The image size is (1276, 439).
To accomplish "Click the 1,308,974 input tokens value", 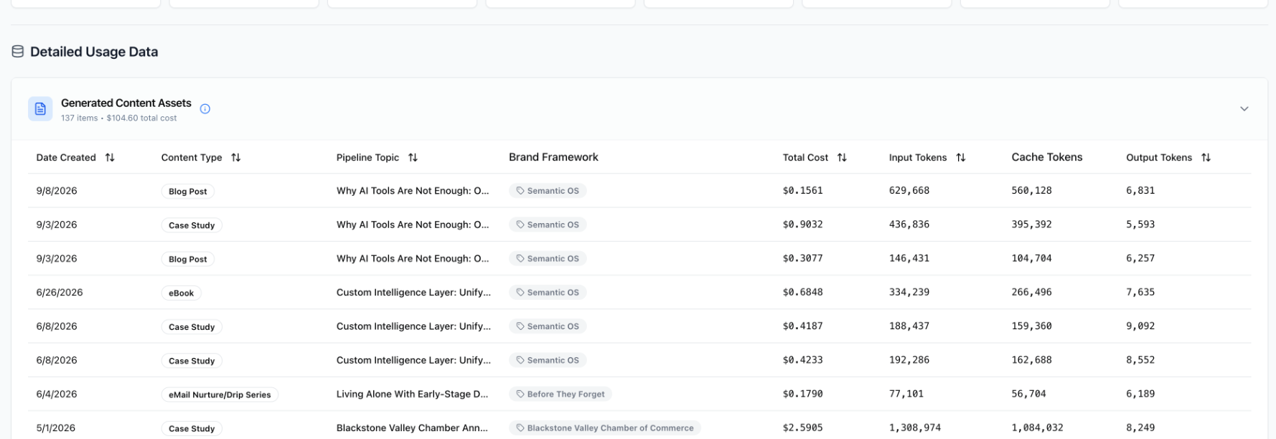I will pyautogui.click(x=915, y=428).
